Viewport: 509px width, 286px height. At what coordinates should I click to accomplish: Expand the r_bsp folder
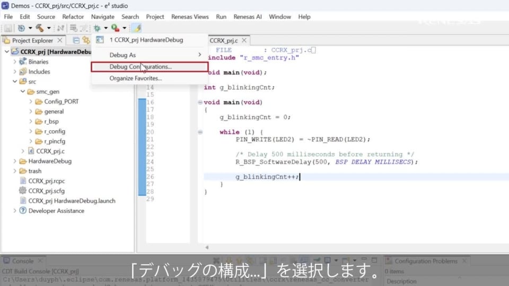tap(31, 121)
